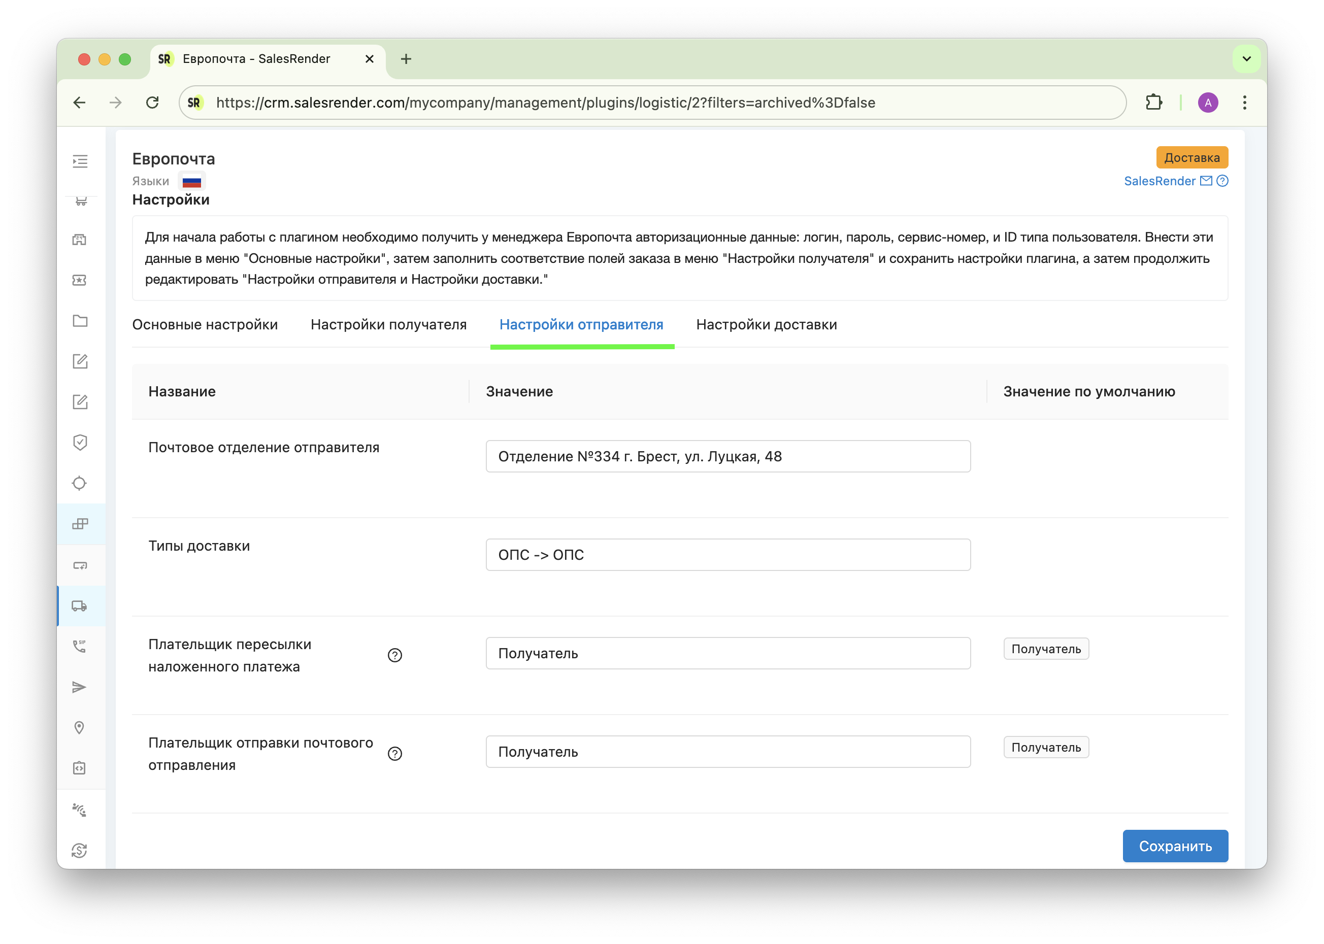Switch to Основные настройки tab
This screenshot has width=1324, height=944.
[205, 324]
